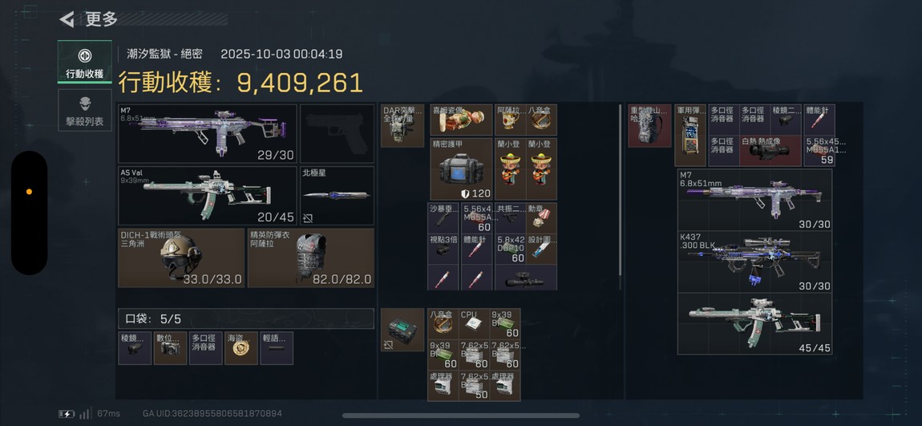Image resolution: width=922 pixels, height=426 pixels.
Task: Click the 喜鵲瓷偶 loot item
Action: tap(461, 120)
